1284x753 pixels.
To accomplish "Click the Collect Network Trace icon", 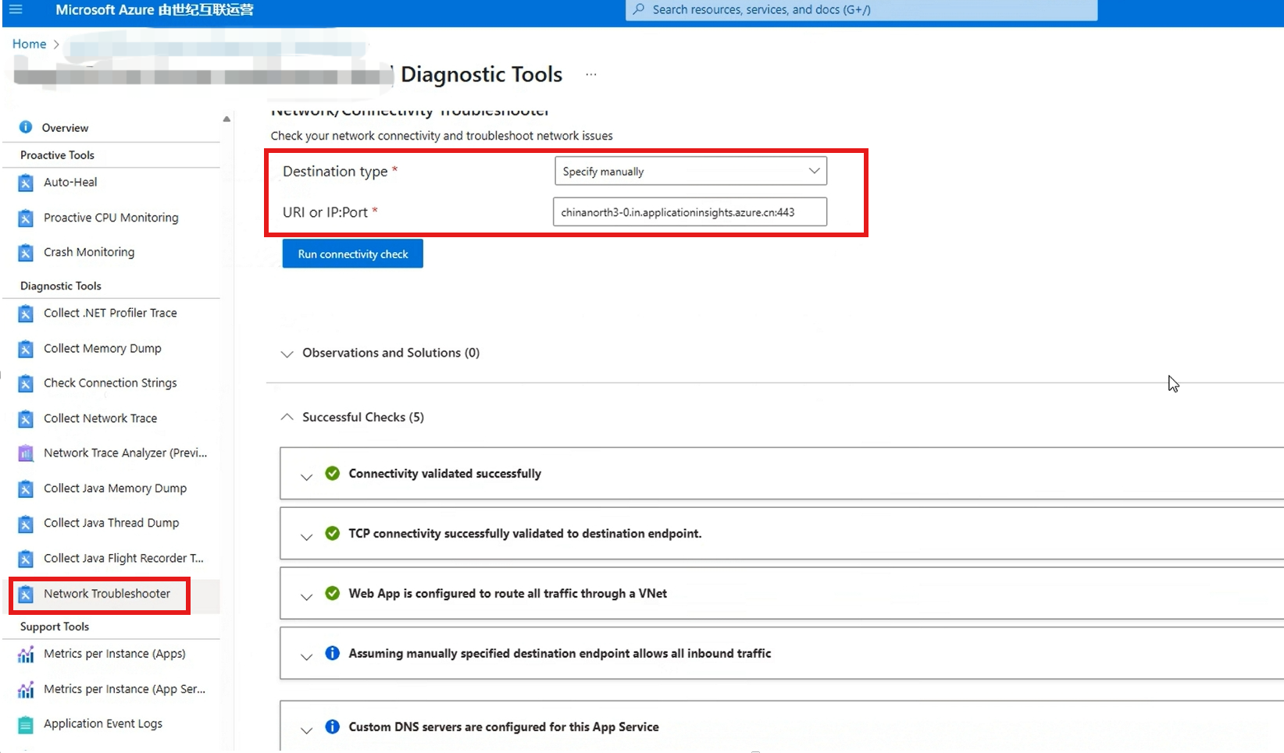I will tap(26, 419).
